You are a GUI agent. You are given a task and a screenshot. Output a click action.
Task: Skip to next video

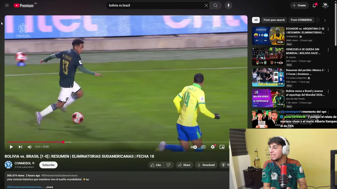pos(20,147)
